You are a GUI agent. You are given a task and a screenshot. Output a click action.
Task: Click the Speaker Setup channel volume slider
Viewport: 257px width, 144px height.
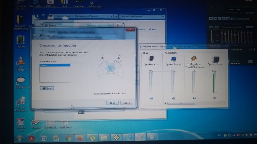[214, 71]
